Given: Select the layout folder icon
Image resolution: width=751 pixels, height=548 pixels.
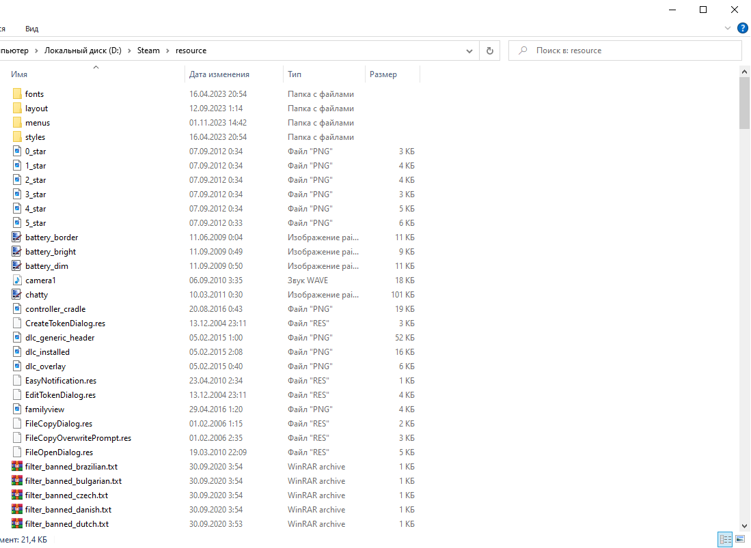Looking at the screenshot, I should coord(17,108).
